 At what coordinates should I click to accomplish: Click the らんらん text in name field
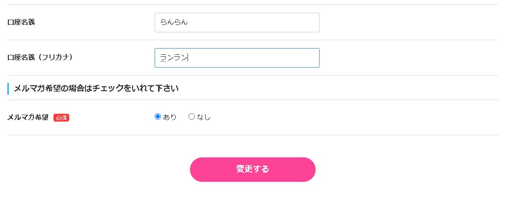[x=174, y=23]
